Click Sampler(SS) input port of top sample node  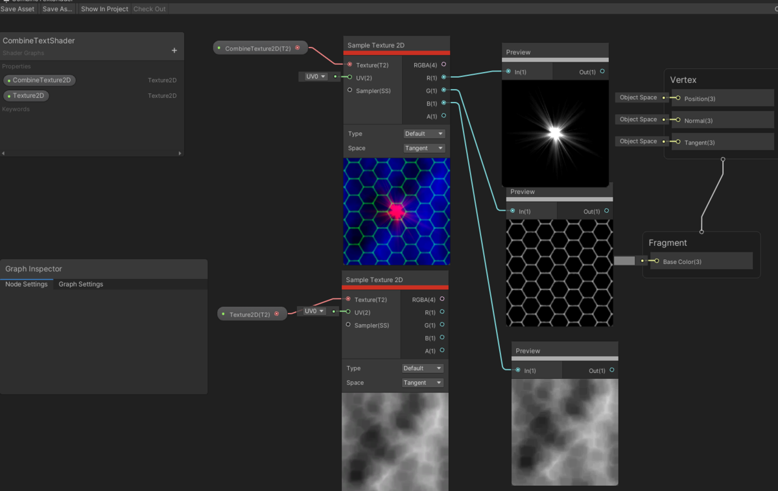[x=350, y=90]
